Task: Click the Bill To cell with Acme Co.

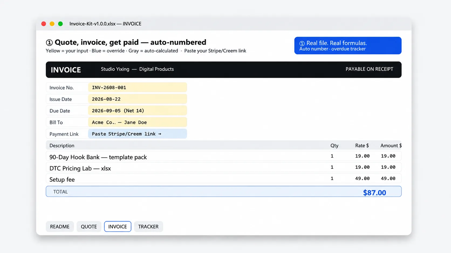Action: (137, 122)
